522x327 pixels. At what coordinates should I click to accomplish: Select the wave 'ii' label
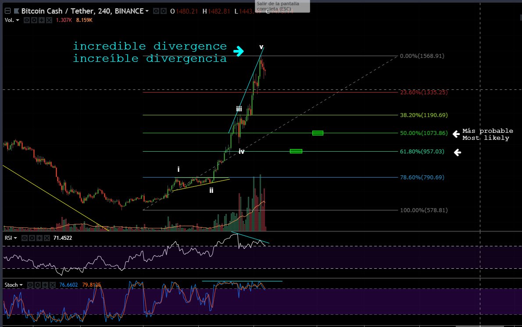[x=211, y=190]
